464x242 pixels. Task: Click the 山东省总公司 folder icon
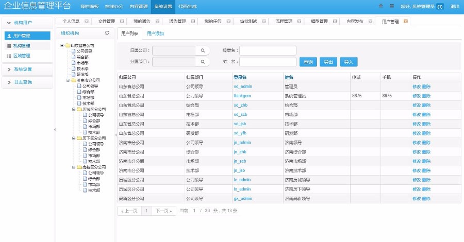tap(68, 45)
